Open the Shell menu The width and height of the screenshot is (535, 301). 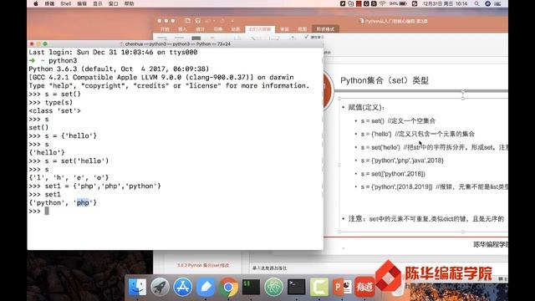click(65, 3)
